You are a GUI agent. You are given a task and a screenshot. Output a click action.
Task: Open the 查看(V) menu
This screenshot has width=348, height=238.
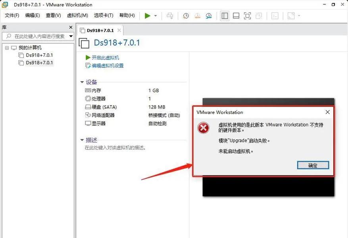click(53, 15)
